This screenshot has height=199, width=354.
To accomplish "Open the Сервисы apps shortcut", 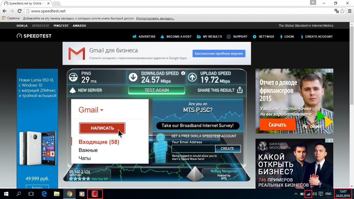I will 11,18.
